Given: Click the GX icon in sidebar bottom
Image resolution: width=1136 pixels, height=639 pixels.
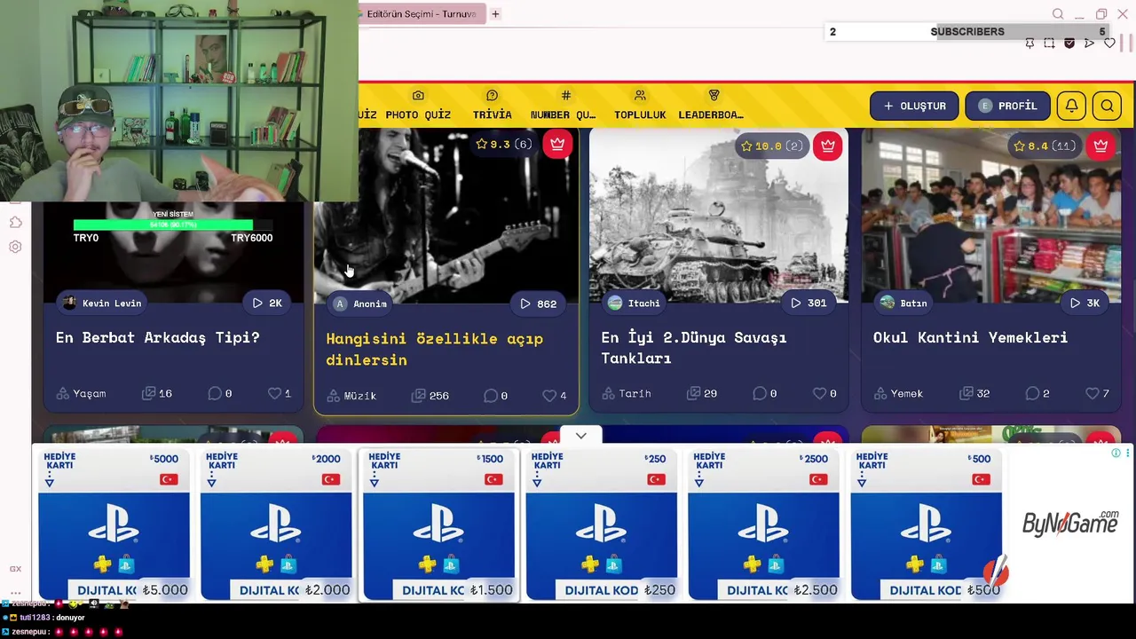Looking at the screenshot, I should [x=15, y=569].
